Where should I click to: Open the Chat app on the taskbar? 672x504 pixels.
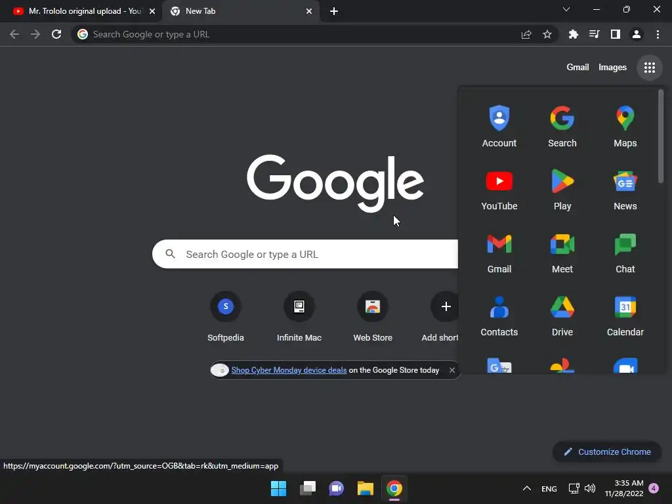pyautogui.click(x=336, y=488)
